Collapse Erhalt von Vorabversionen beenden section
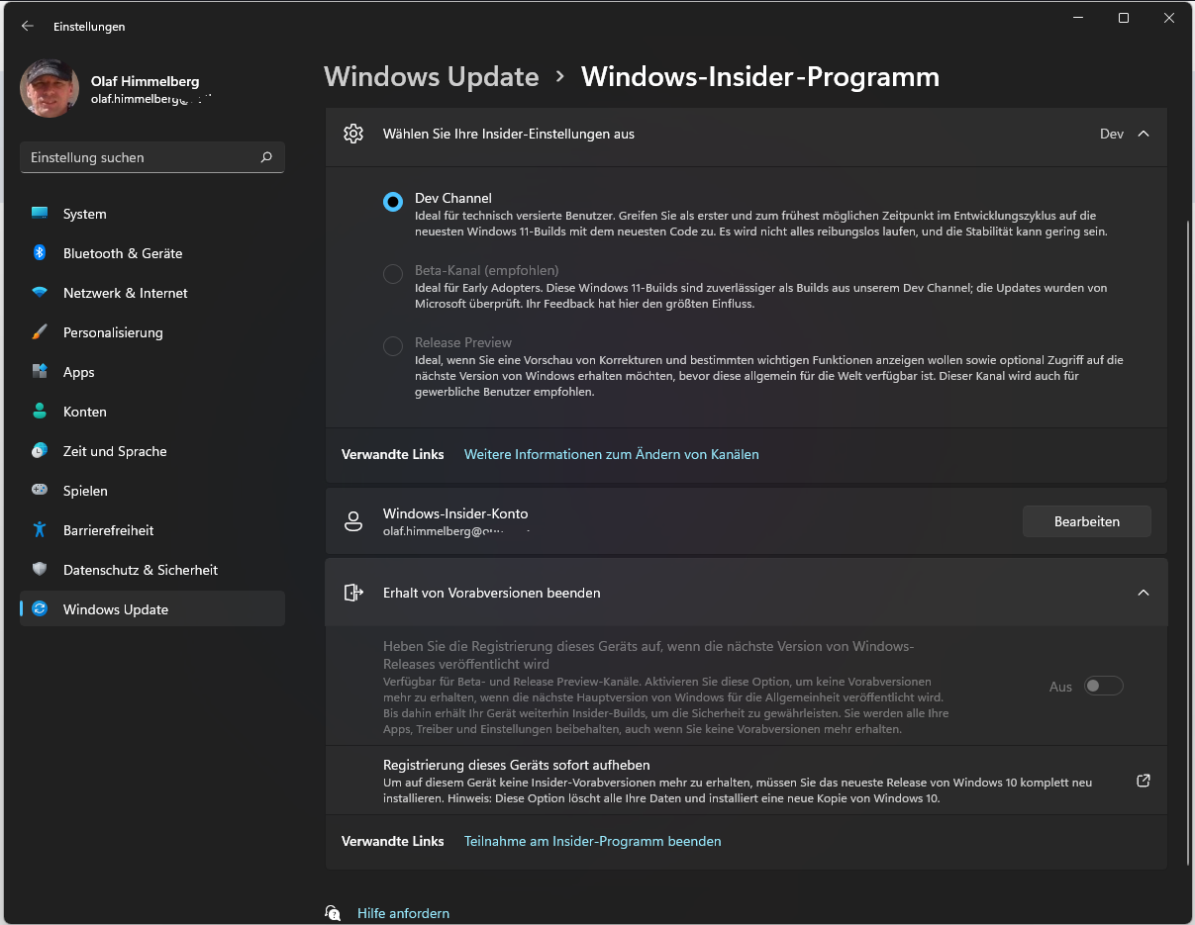Image resolution: width=1195 pixels, height=925 pixels. point(1143,593)
